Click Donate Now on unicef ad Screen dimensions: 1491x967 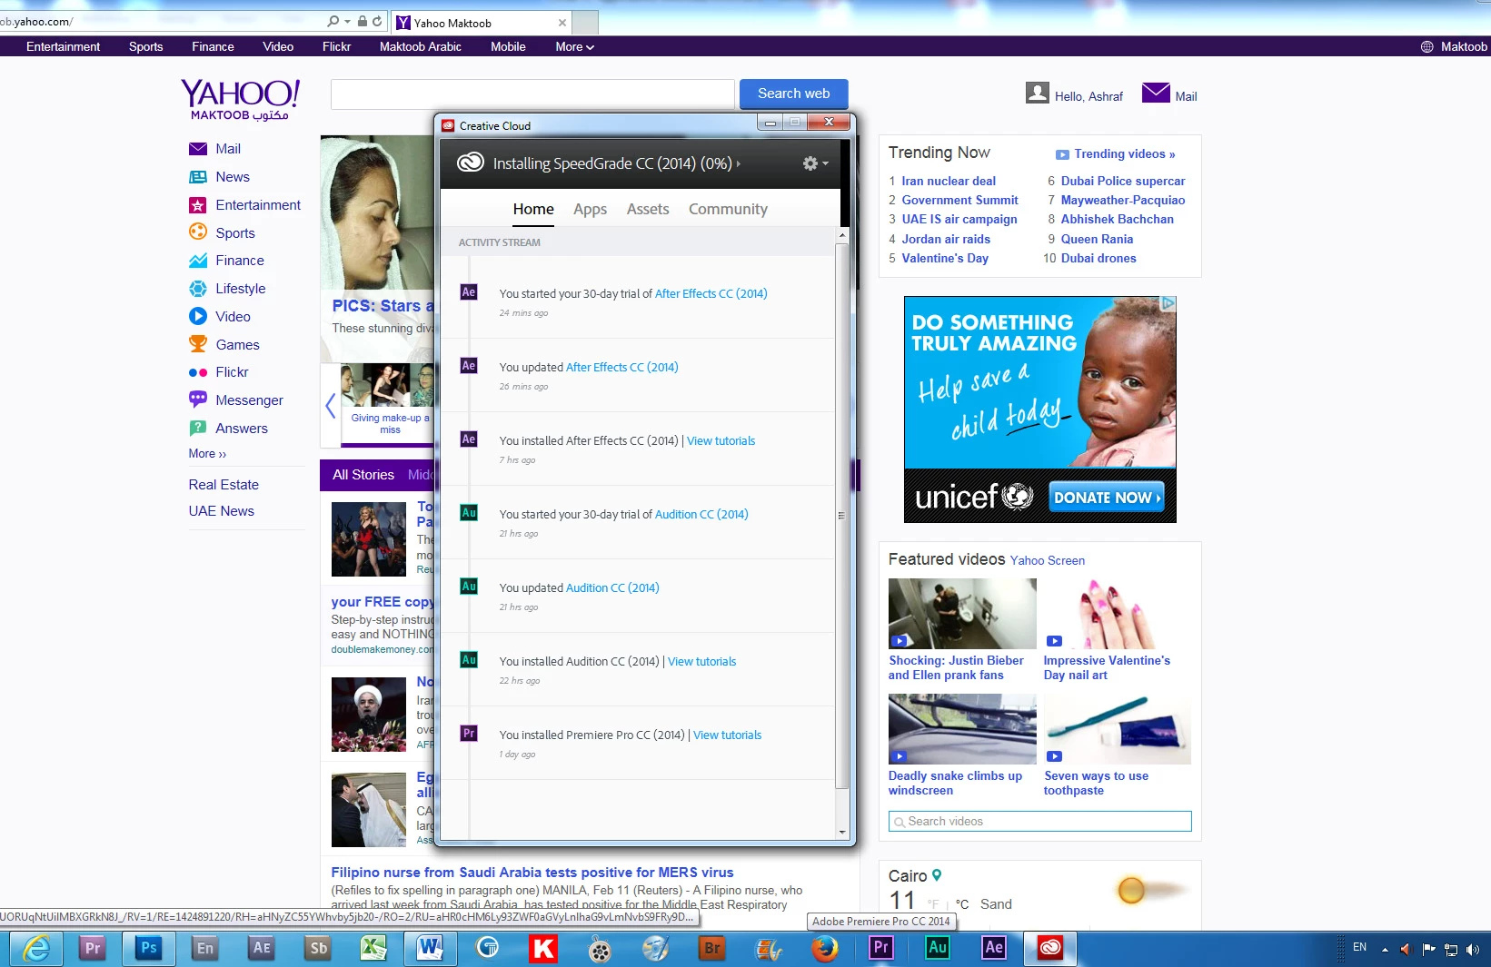coord(1107,498)
